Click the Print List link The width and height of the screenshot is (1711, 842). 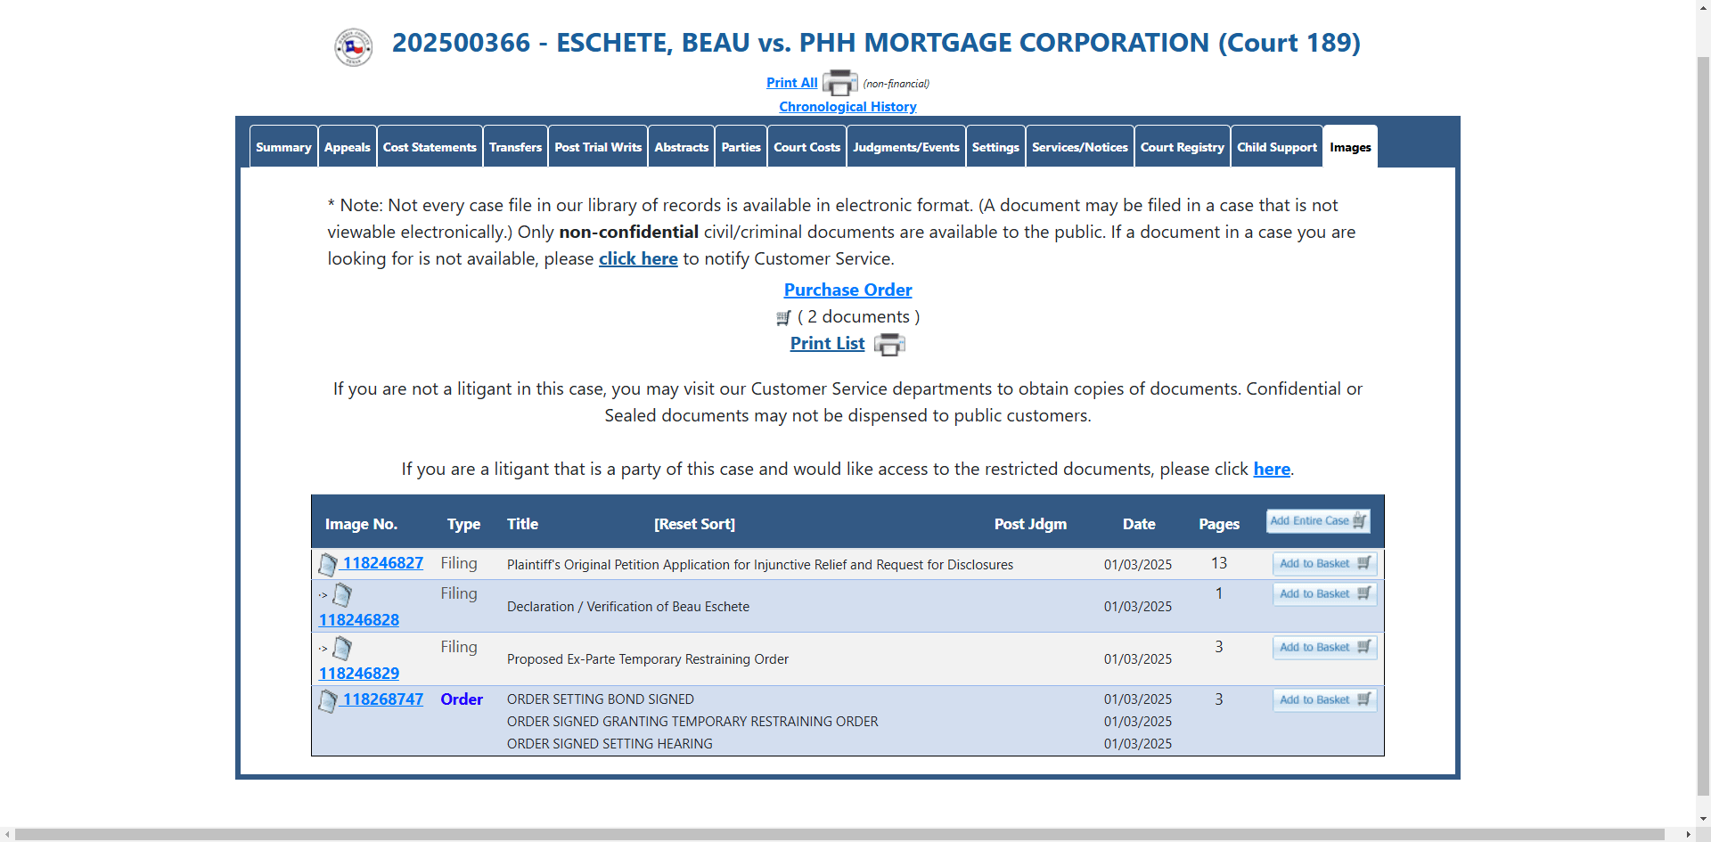point(827,344)
